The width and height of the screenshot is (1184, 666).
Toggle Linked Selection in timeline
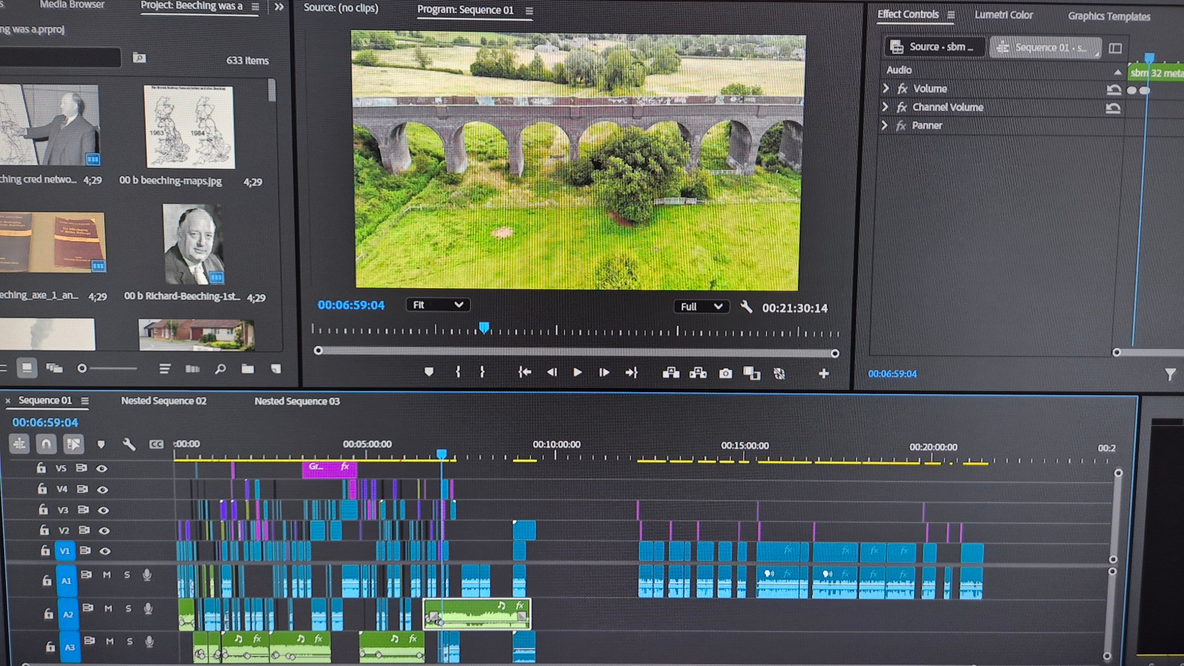pyautogui.click(x=73, y=444)
